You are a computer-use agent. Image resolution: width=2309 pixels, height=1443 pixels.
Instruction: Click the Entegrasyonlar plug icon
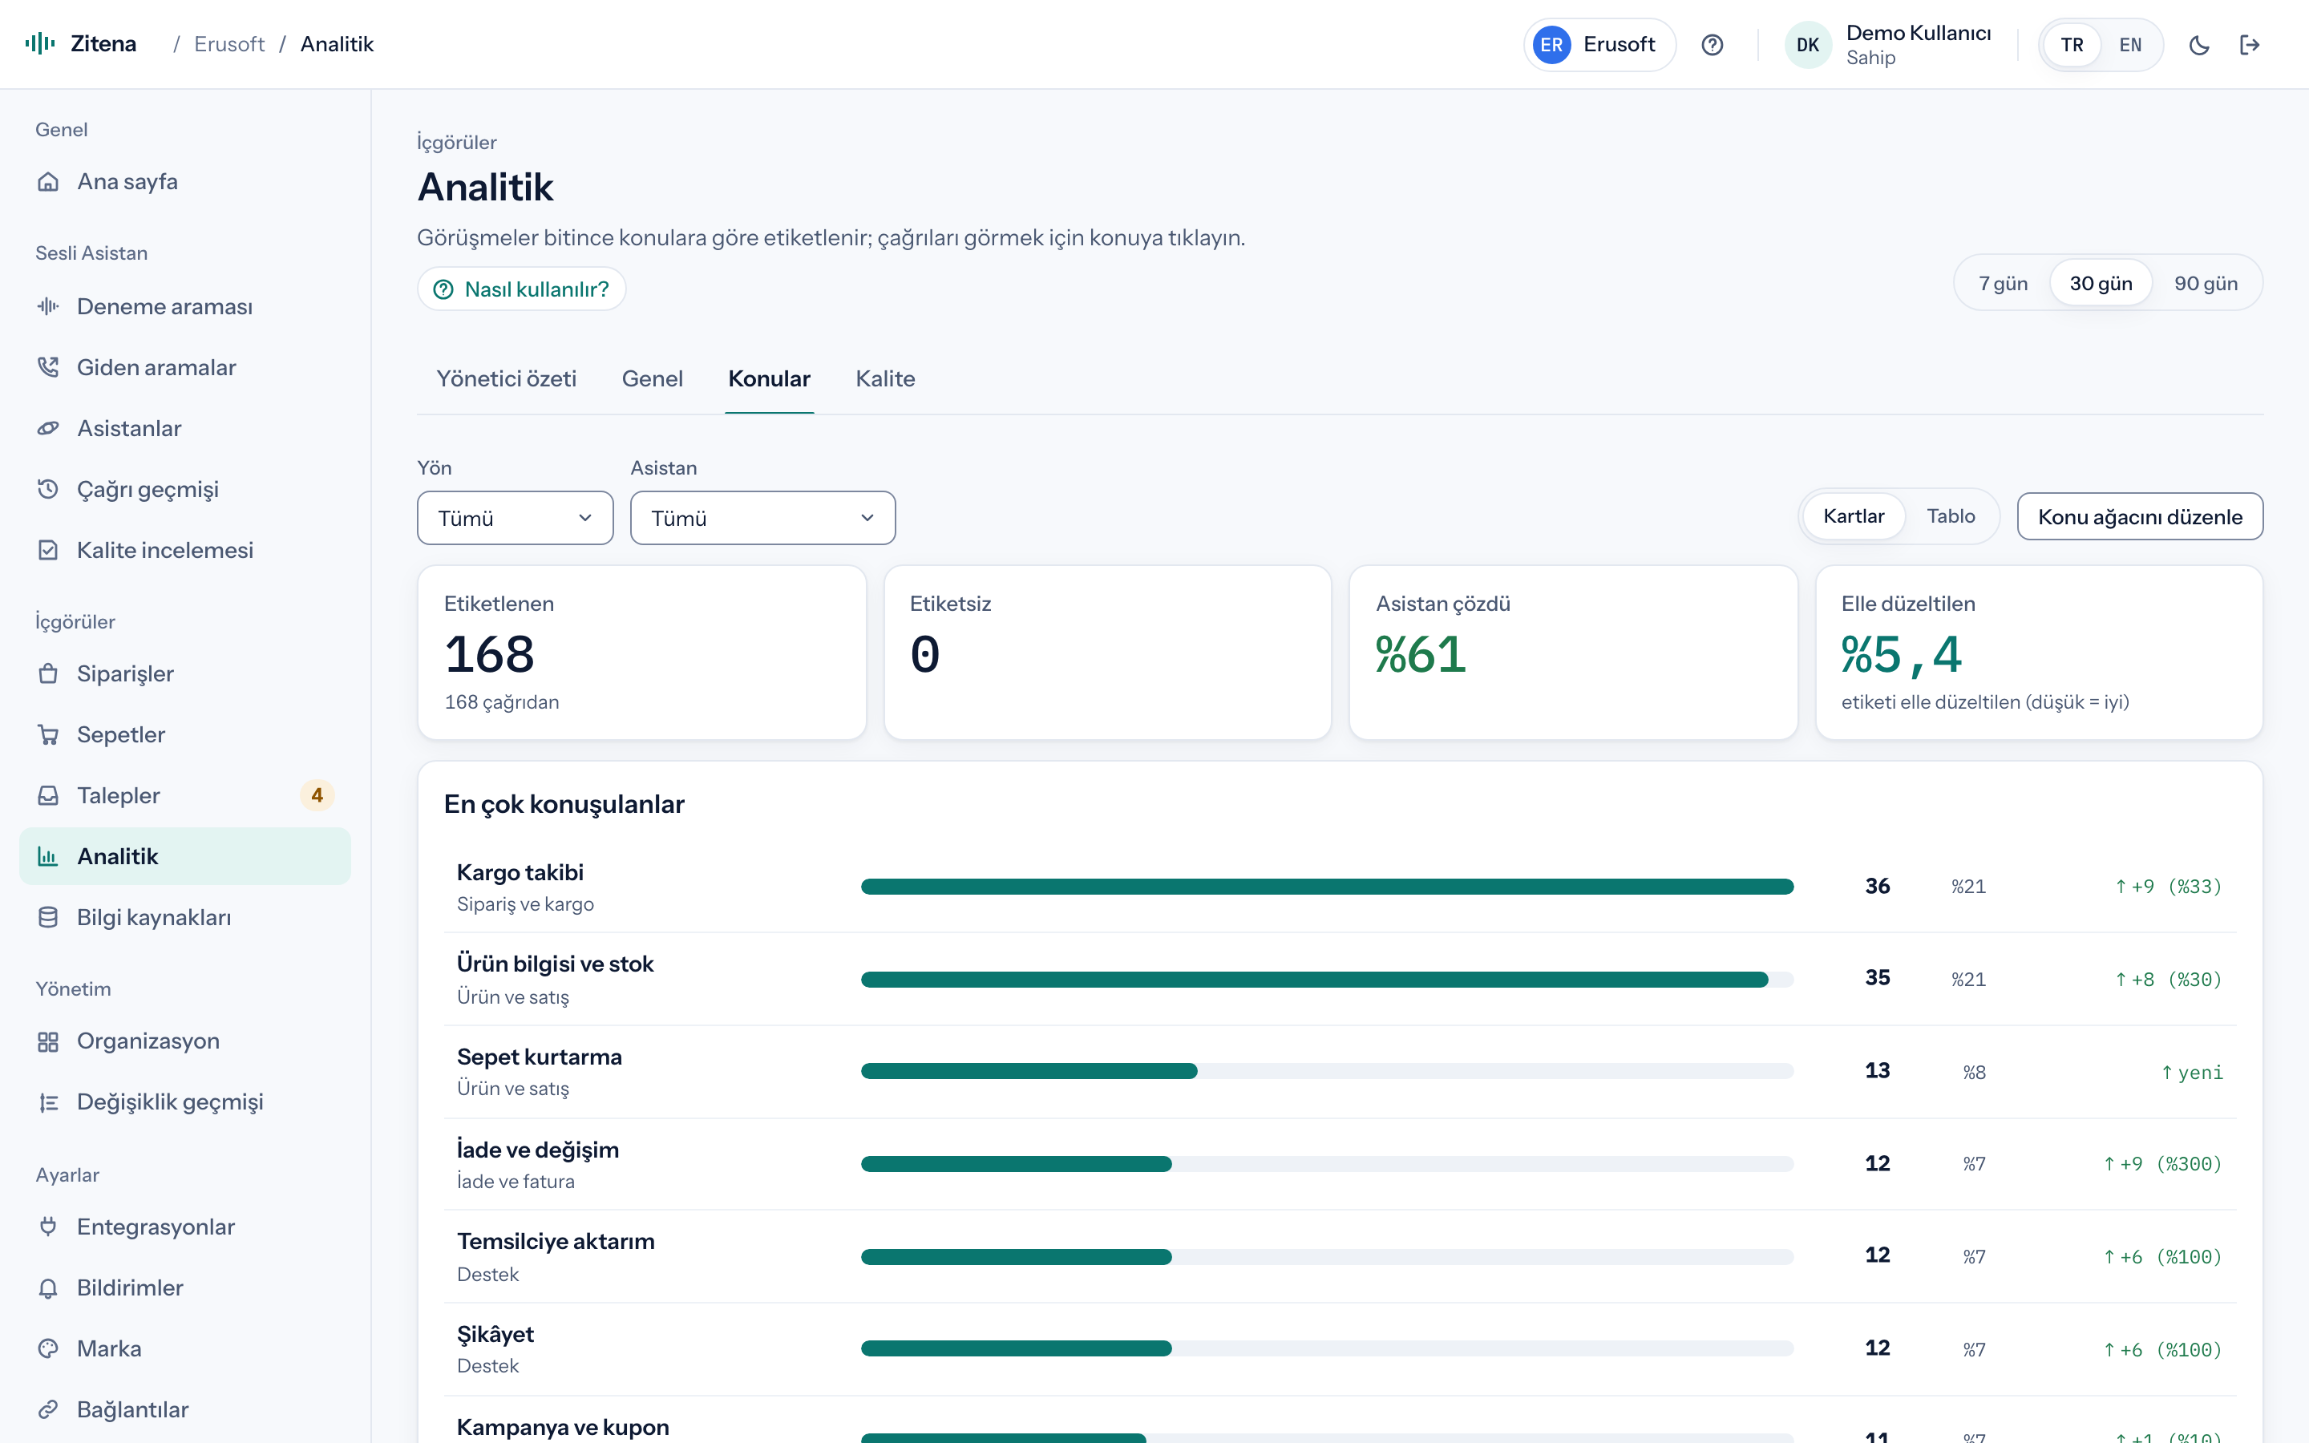pos(48,1227)
